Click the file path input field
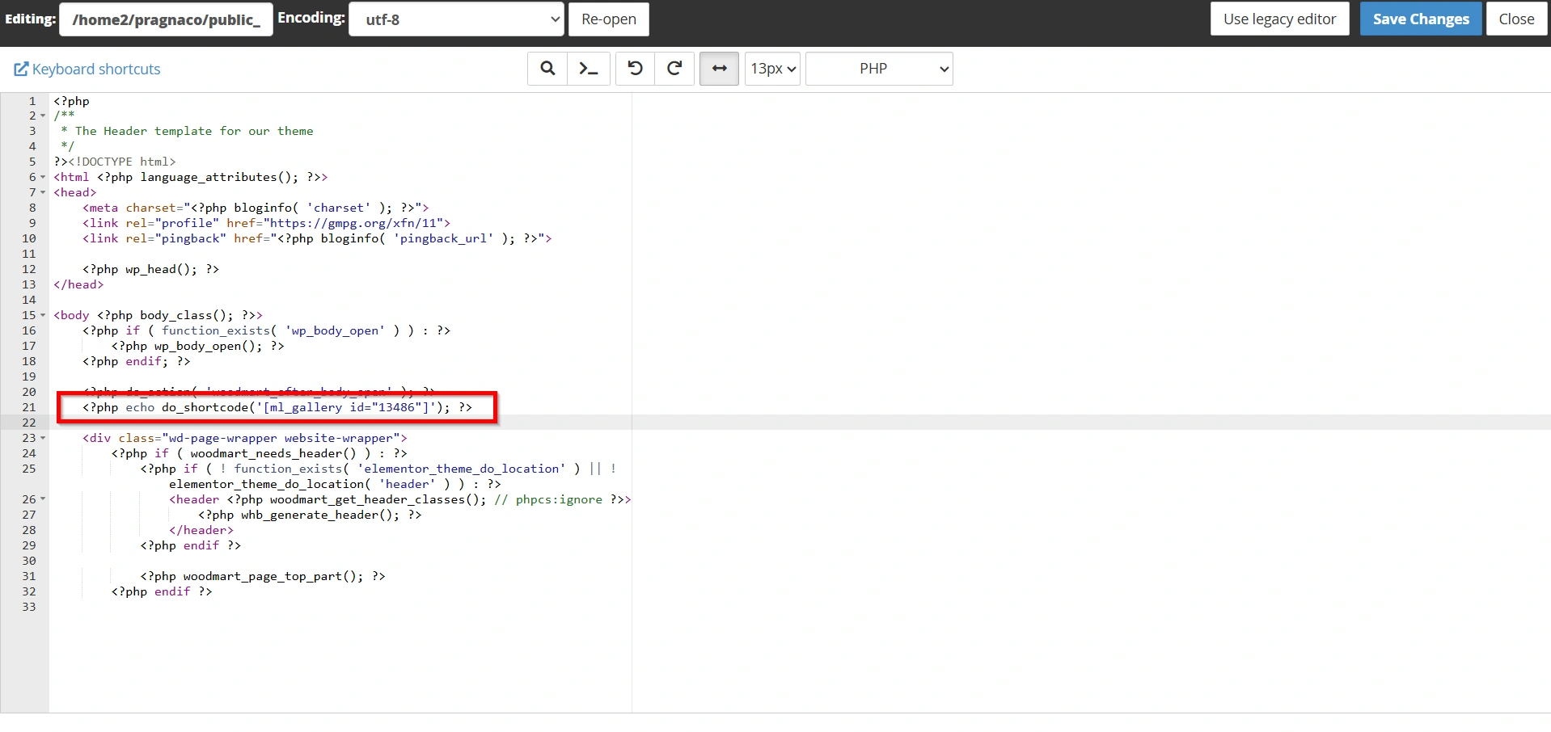Viewport: 1551px width, 732px height. tap(166, 19)
